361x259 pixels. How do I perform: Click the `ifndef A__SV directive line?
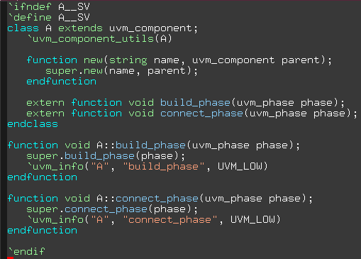click(49, 7)
